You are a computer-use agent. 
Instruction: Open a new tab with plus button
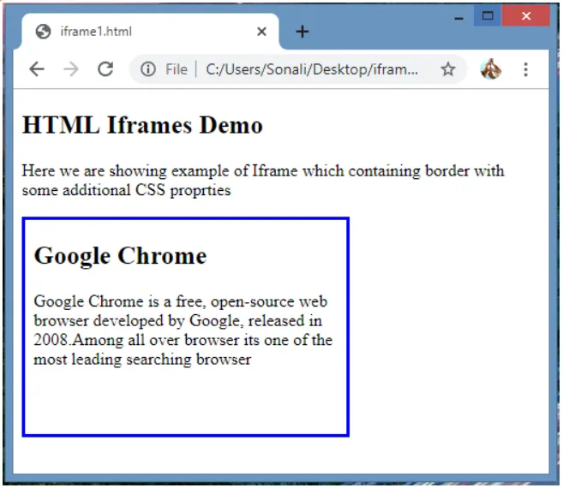tap(302, 32)
